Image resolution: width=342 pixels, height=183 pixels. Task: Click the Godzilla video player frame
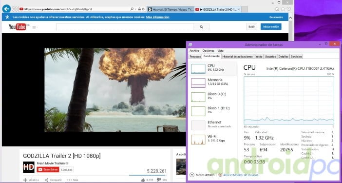115,90
